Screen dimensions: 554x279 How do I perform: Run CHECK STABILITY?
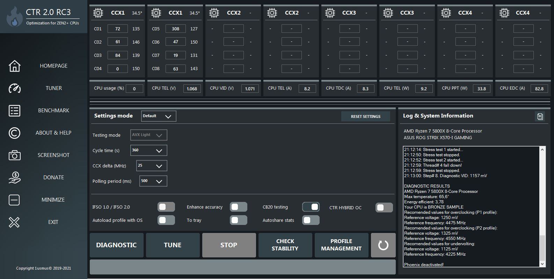(285, 245)
